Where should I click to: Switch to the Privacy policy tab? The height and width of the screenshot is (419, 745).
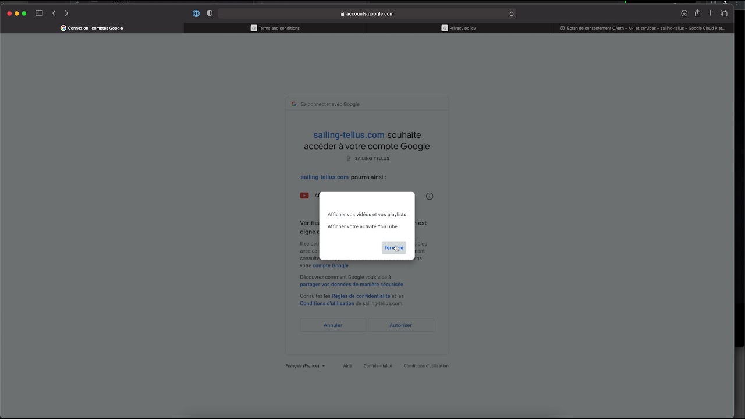pyautogui.click(x=459, y=28)
